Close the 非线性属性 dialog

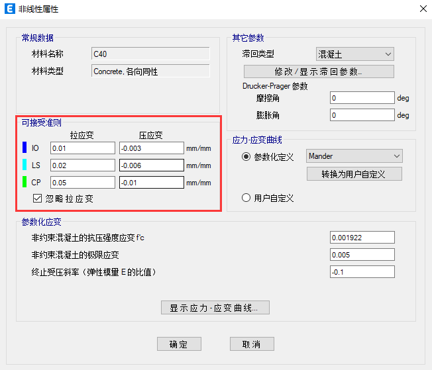[x=423, y=9]
